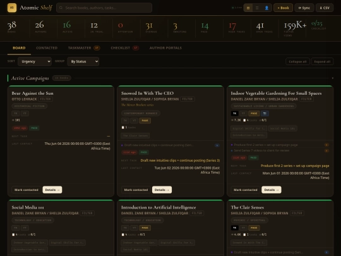Toggle Filter by author Otto Lehrack
The width and height of the screenshot is (341, 256).
click(45, 99)
